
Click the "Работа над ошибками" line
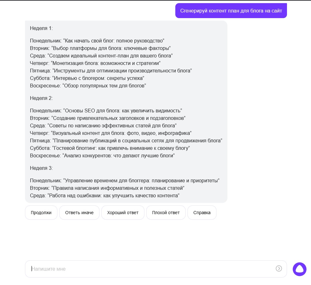tap(104, 196)
